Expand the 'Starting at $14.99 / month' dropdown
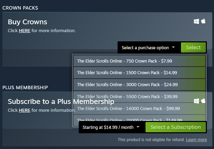 coord(111,127)
